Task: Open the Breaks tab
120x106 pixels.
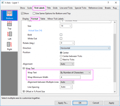Action: pyautogui.click(x=108, y=8)
